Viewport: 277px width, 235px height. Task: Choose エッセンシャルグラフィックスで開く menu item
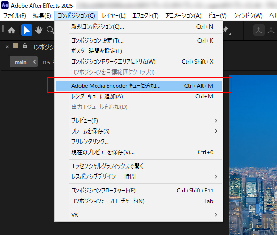[x=138, y=166]
